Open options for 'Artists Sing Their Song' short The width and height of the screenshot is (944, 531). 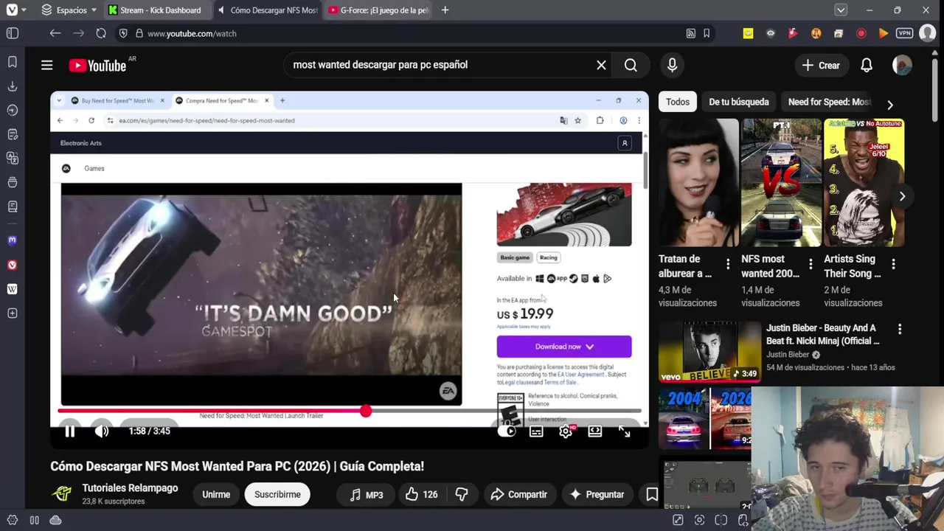pyautogui.click(x=893, y=264)
